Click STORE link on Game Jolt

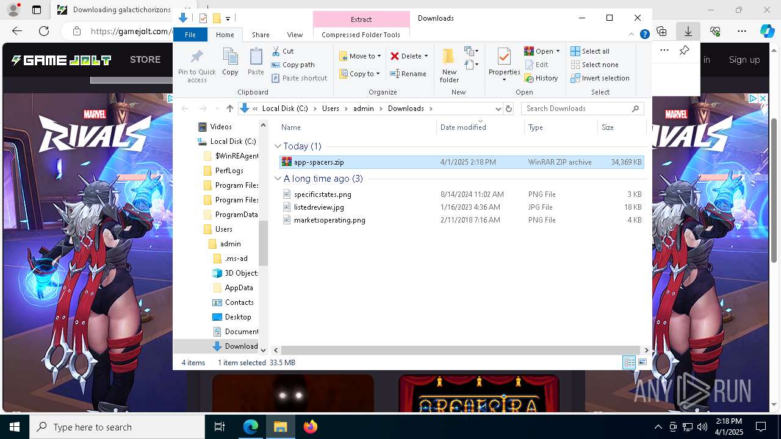(x=145, y=60)
